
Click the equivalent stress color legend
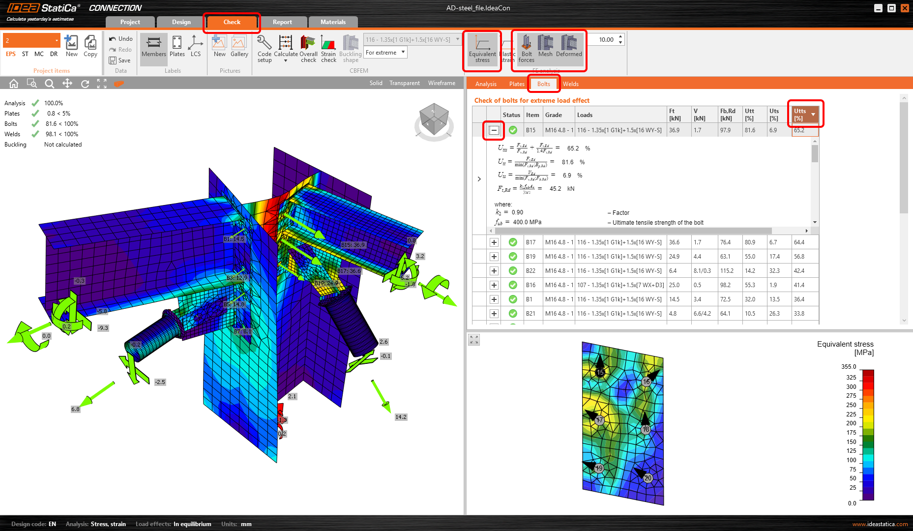click(868, 435)
